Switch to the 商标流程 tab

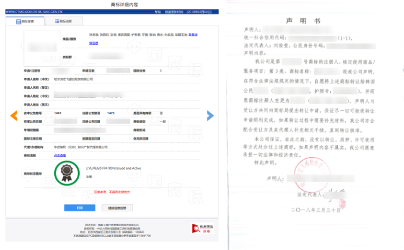64,21
